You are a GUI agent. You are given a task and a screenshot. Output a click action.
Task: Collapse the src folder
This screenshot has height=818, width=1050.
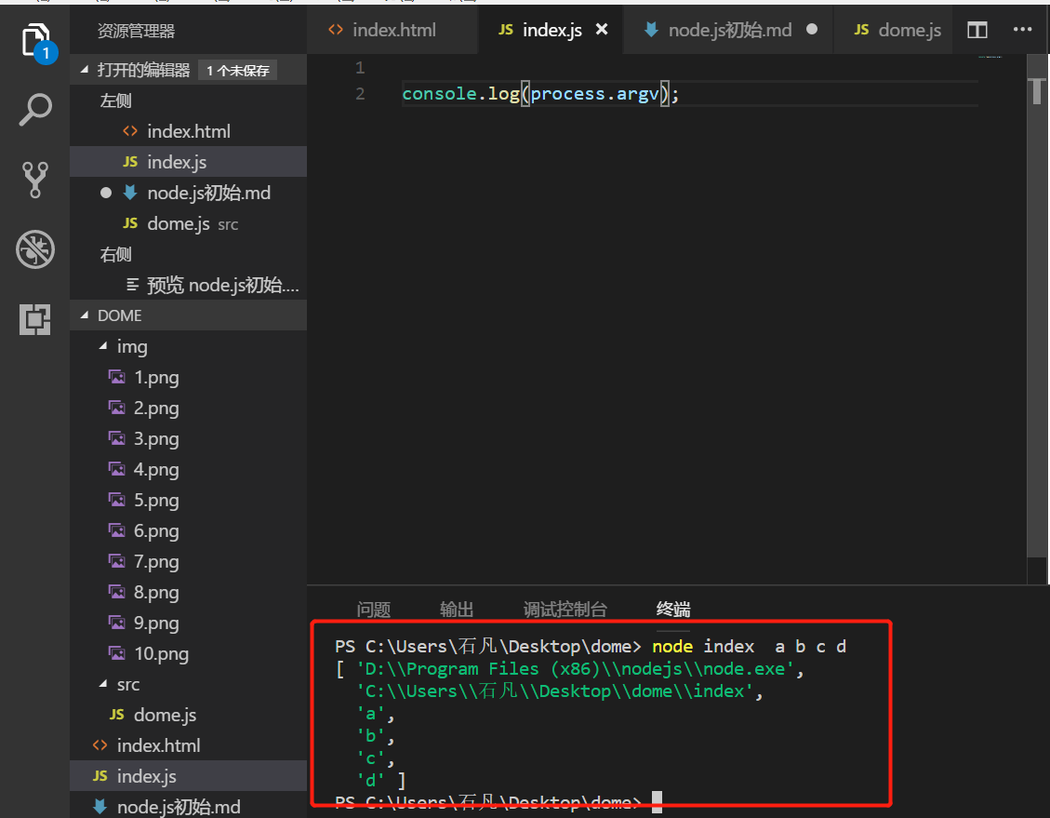point(103,684)
